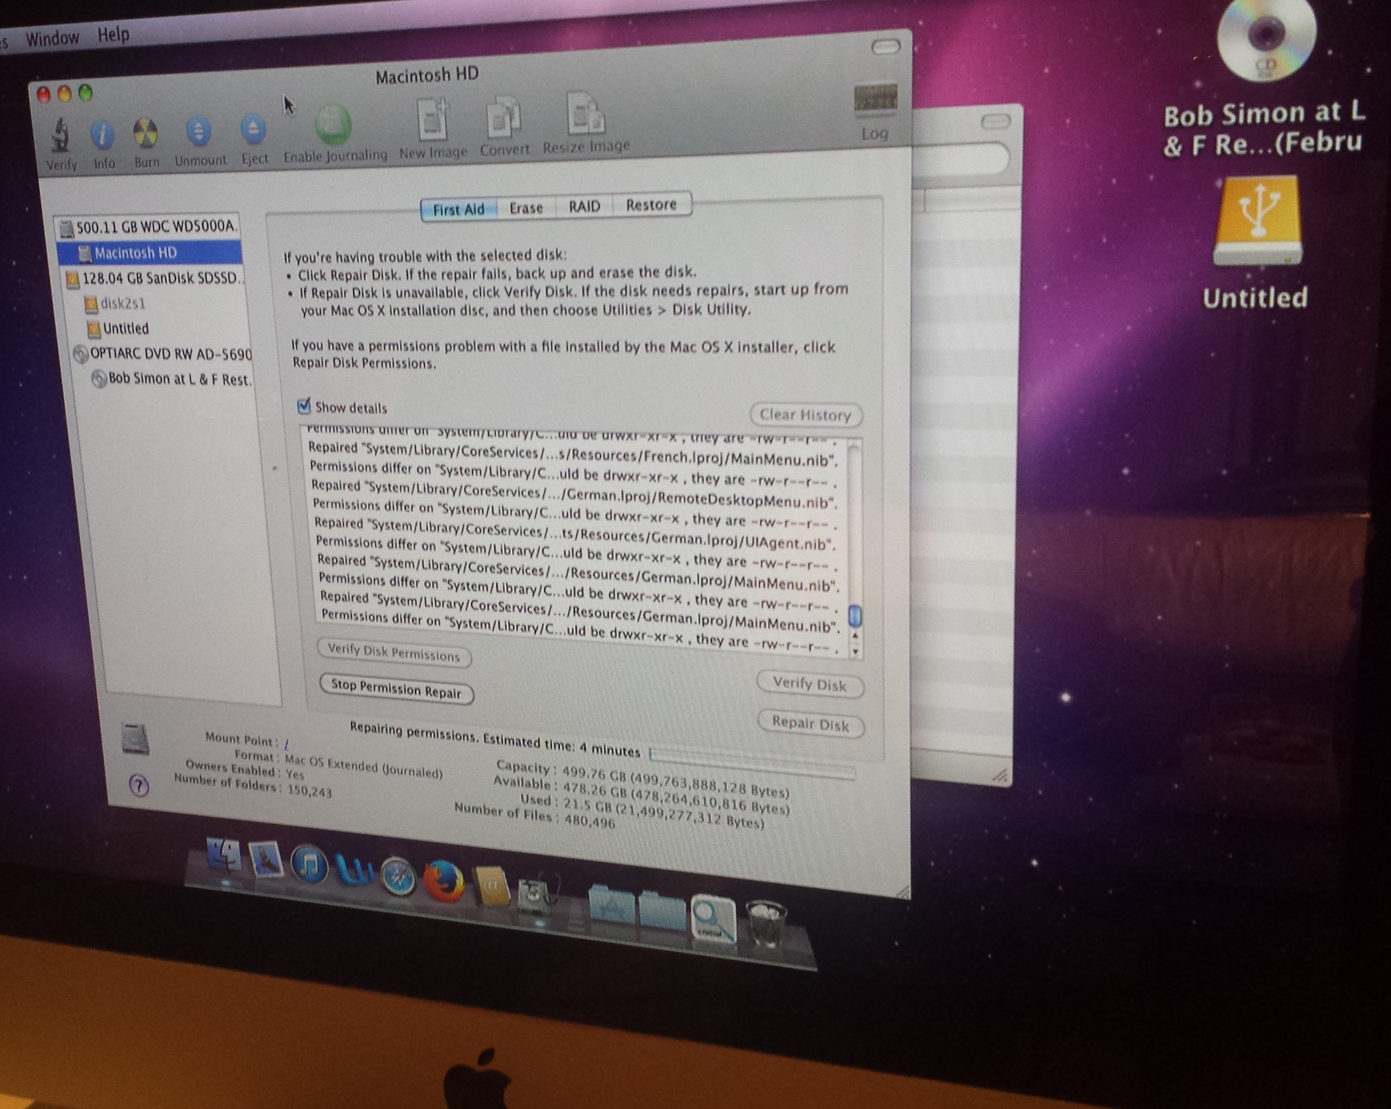Click Stop Permission Repair button
This screenshot has height=1109, width=1391.
(x=396, y=688)
